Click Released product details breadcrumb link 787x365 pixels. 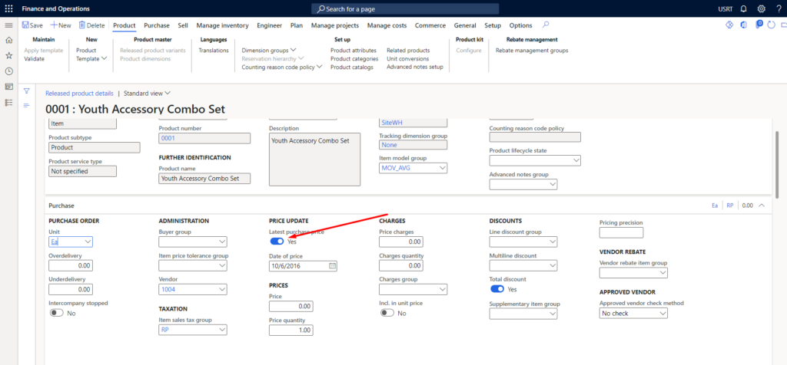(79, 93)
